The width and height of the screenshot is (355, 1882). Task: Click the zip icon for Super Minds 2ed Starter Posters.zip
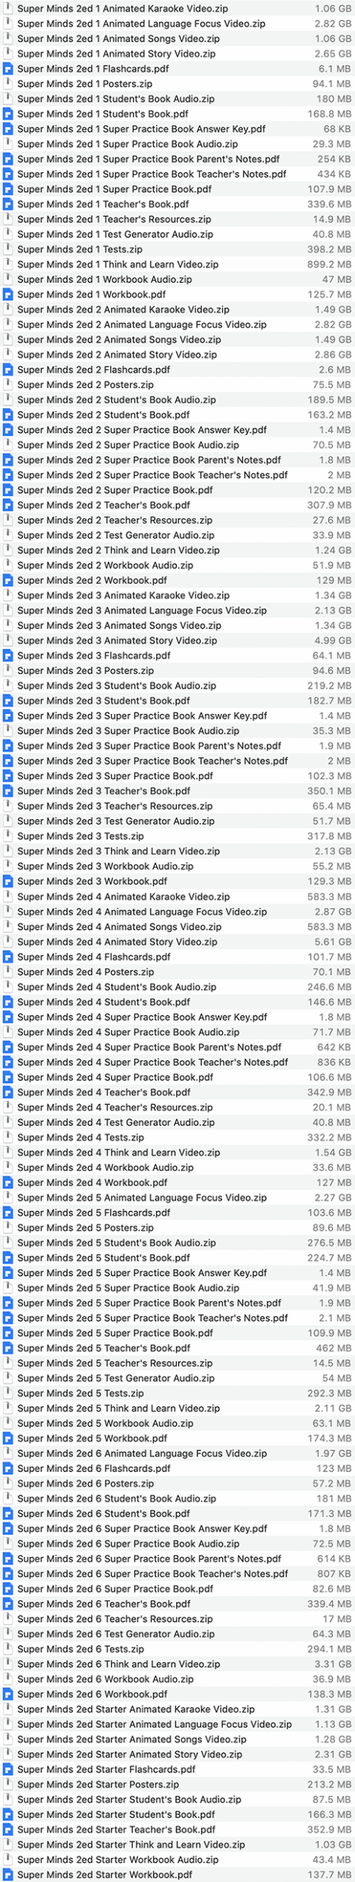8,1784
